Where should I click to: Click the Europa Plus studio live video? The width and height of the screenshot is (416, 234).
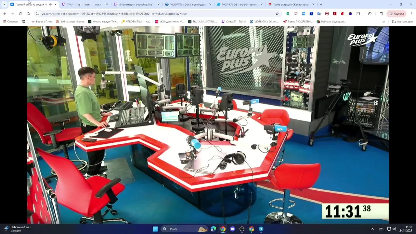point(208,125)
